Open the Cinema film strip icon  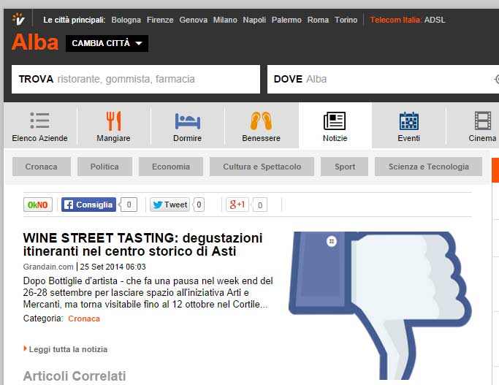[483, 121]
